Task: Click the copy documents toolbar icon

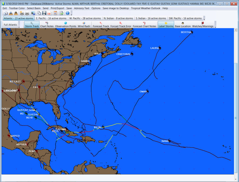Action: (39, 13)
